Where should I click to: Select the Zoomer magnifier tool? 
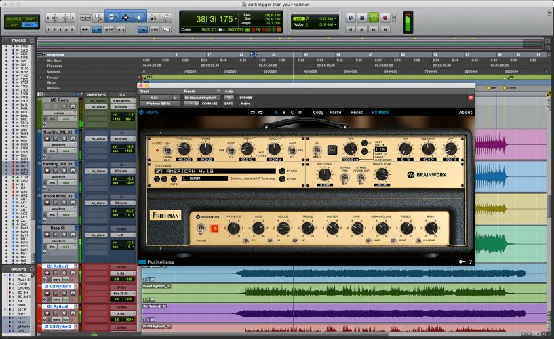coord(98,17)
